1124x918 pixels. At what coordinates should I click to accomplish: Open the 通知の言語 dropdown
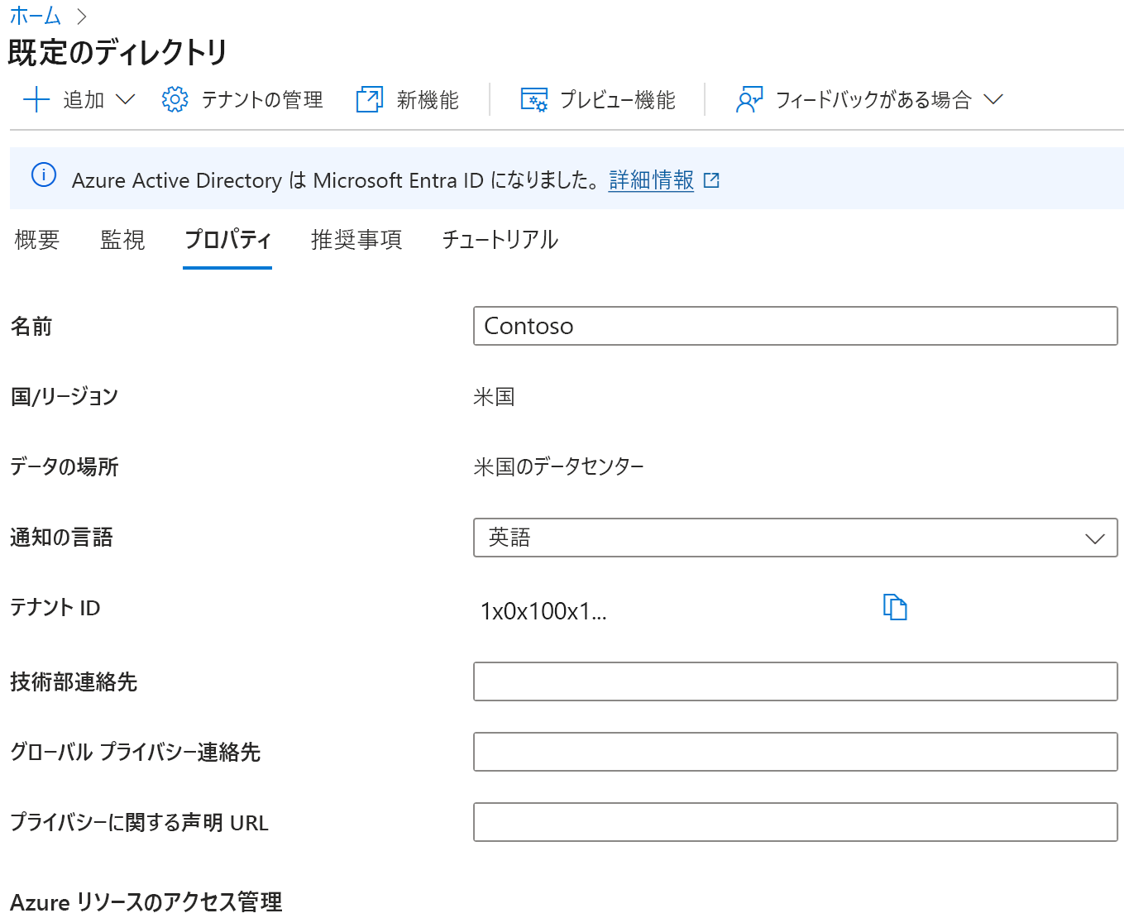tap(795, 538)
